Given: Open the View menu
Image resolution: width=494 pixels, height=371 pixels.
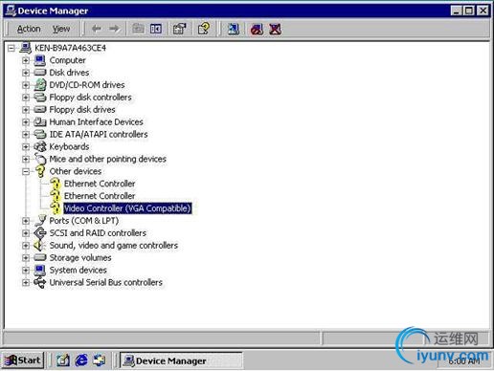Looking at the screenshot, I should 61,29.
